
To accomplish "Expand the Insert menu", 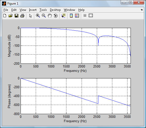I will pyautogui.click(x=33, y=10).
